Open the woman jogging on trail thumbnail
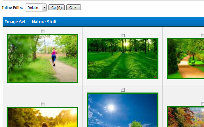Viewport: 204px width, 127px height. coord(42,59)
